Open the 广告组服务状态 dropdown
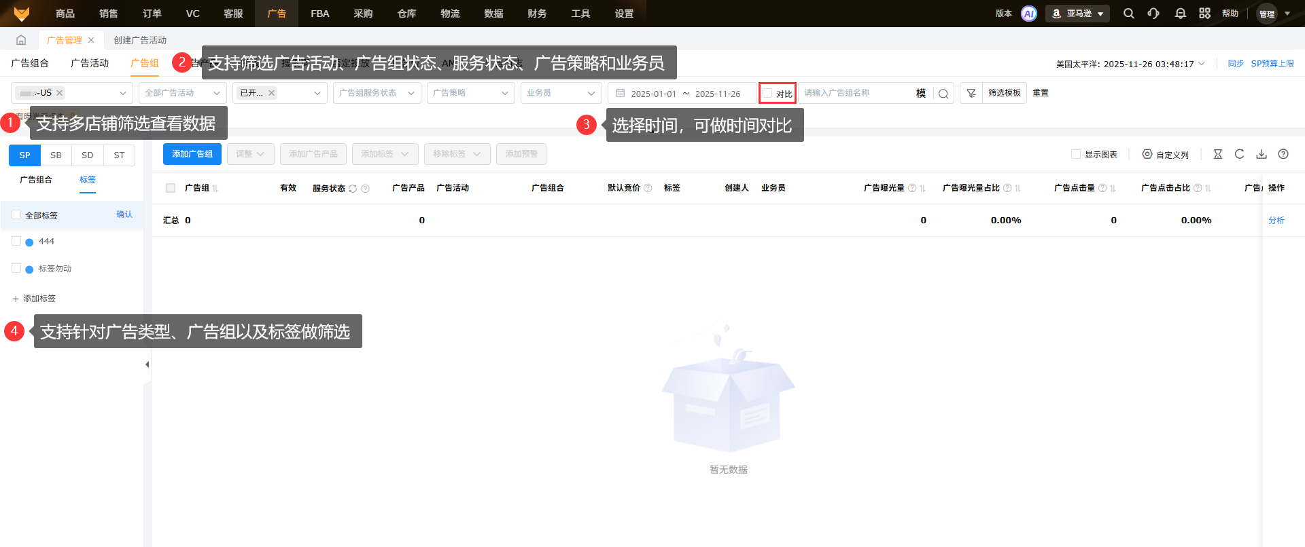The image size is (1305, 547). tap(377, 93)
